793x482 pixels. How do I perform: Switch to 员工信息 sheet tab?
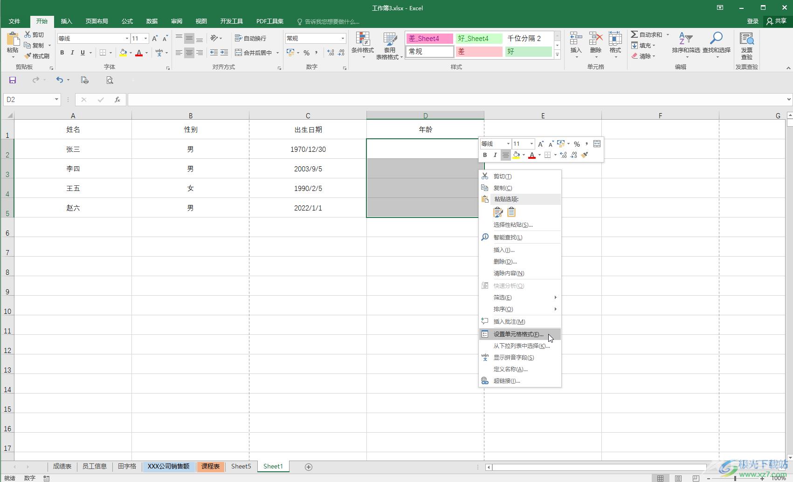(95, 466)
